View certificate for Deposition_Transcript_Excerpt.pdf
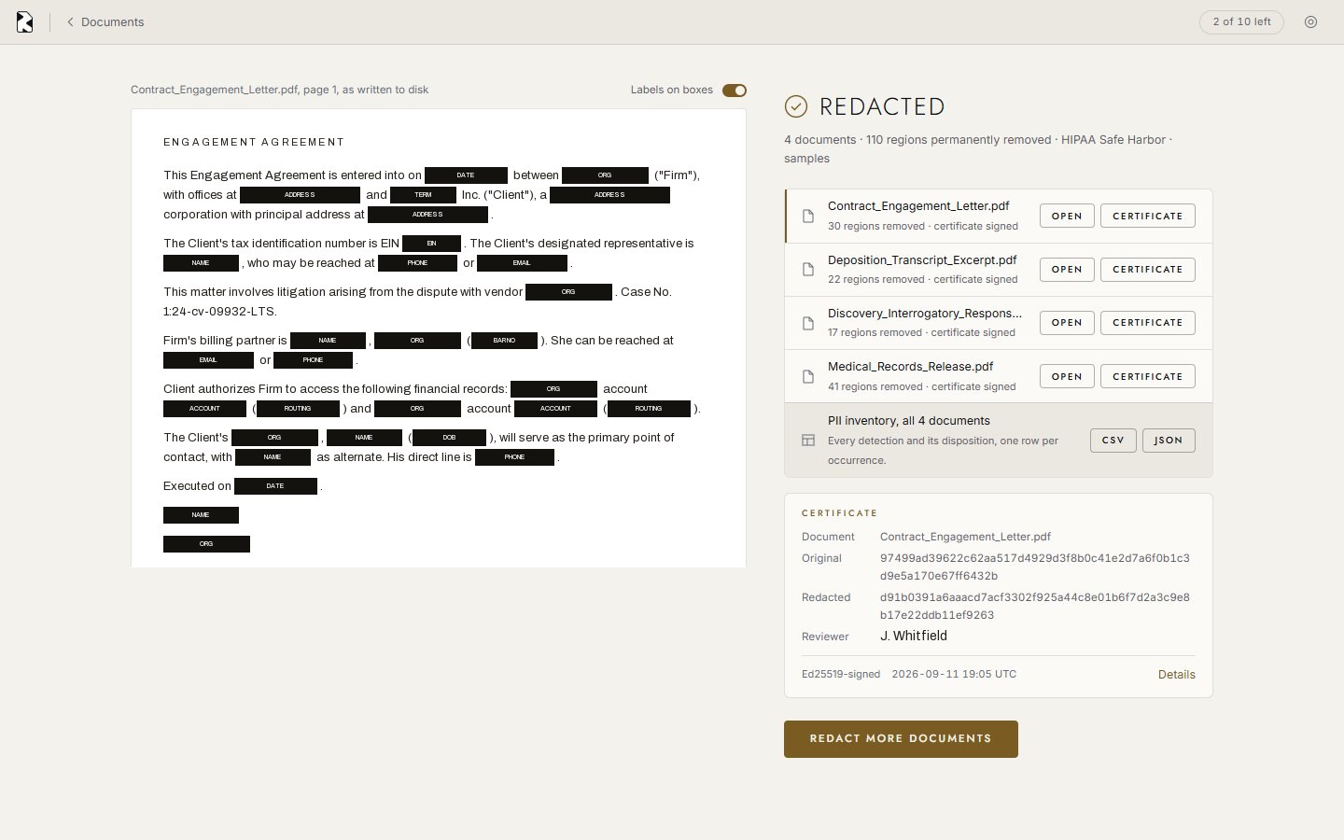Screen dimensions: 1344x840 (1148, 270)
